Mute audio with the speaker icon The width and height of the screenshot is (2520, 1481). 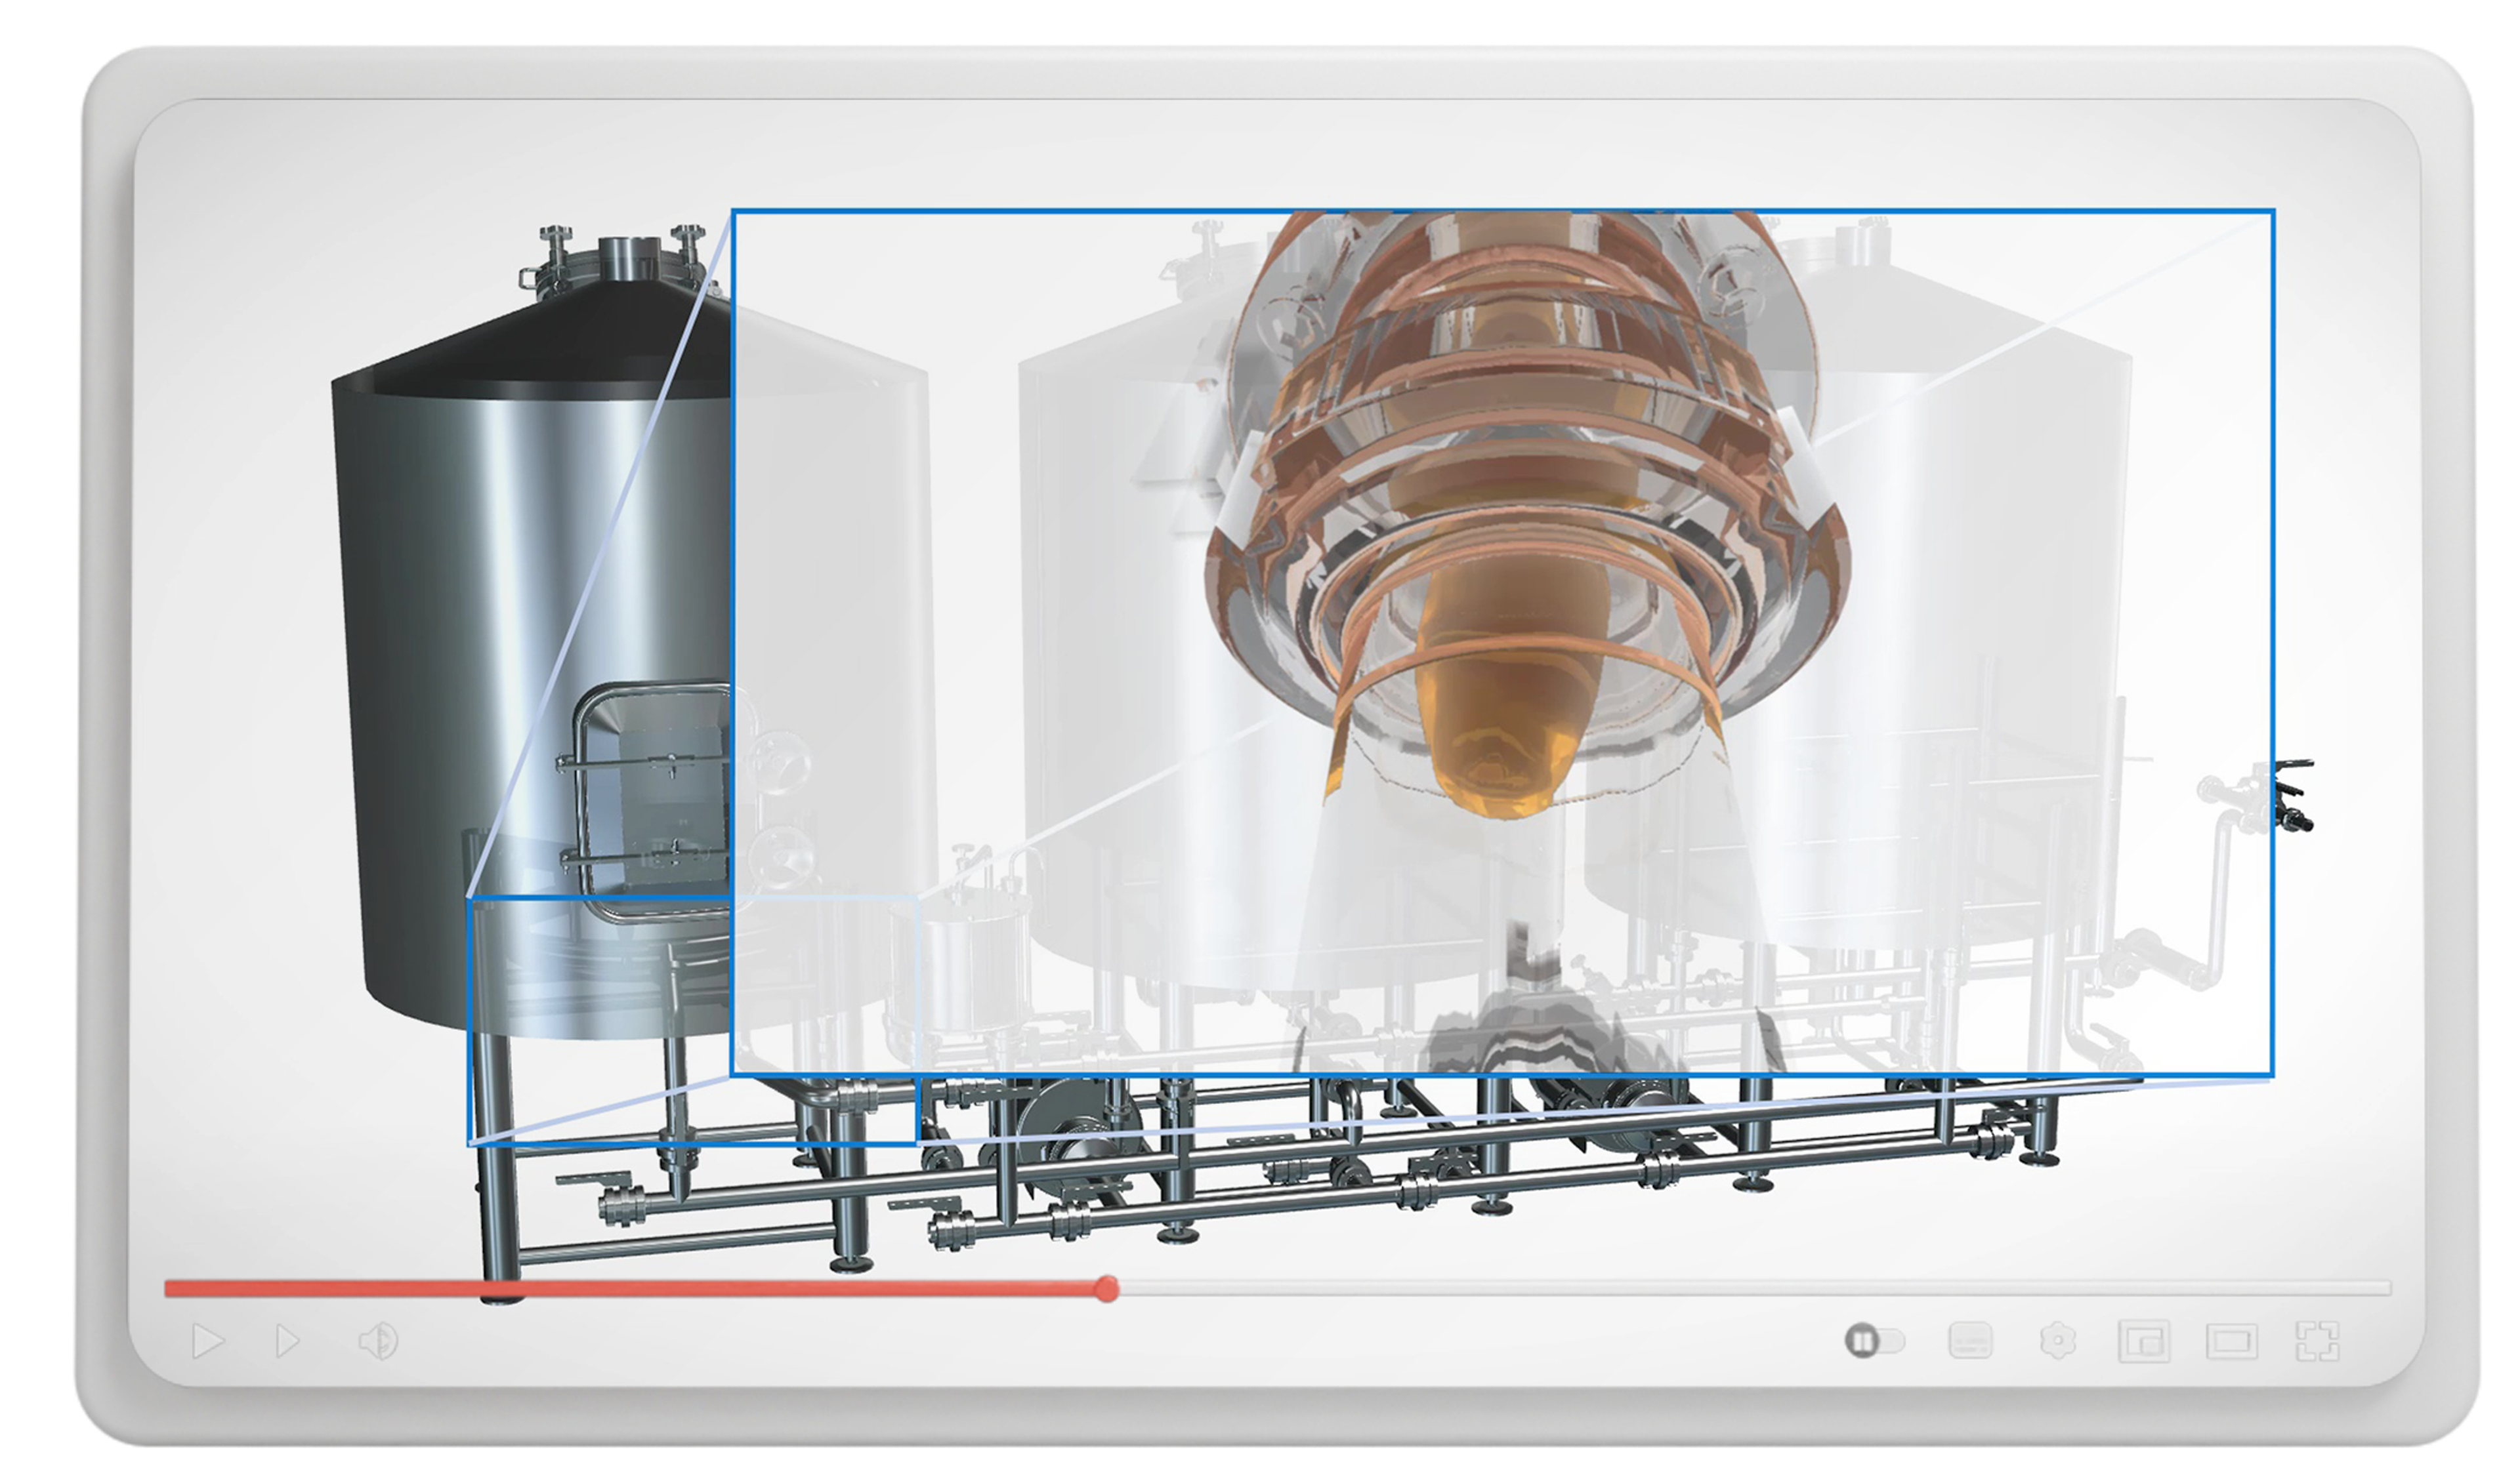click(x=379, y=1341)
